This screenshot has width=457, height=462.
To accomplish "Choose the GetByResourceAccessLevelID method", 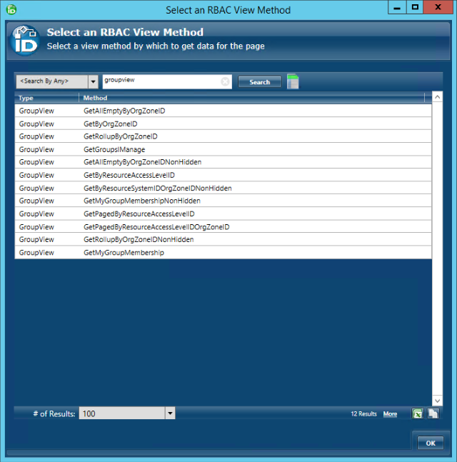I will click(129, 176).
